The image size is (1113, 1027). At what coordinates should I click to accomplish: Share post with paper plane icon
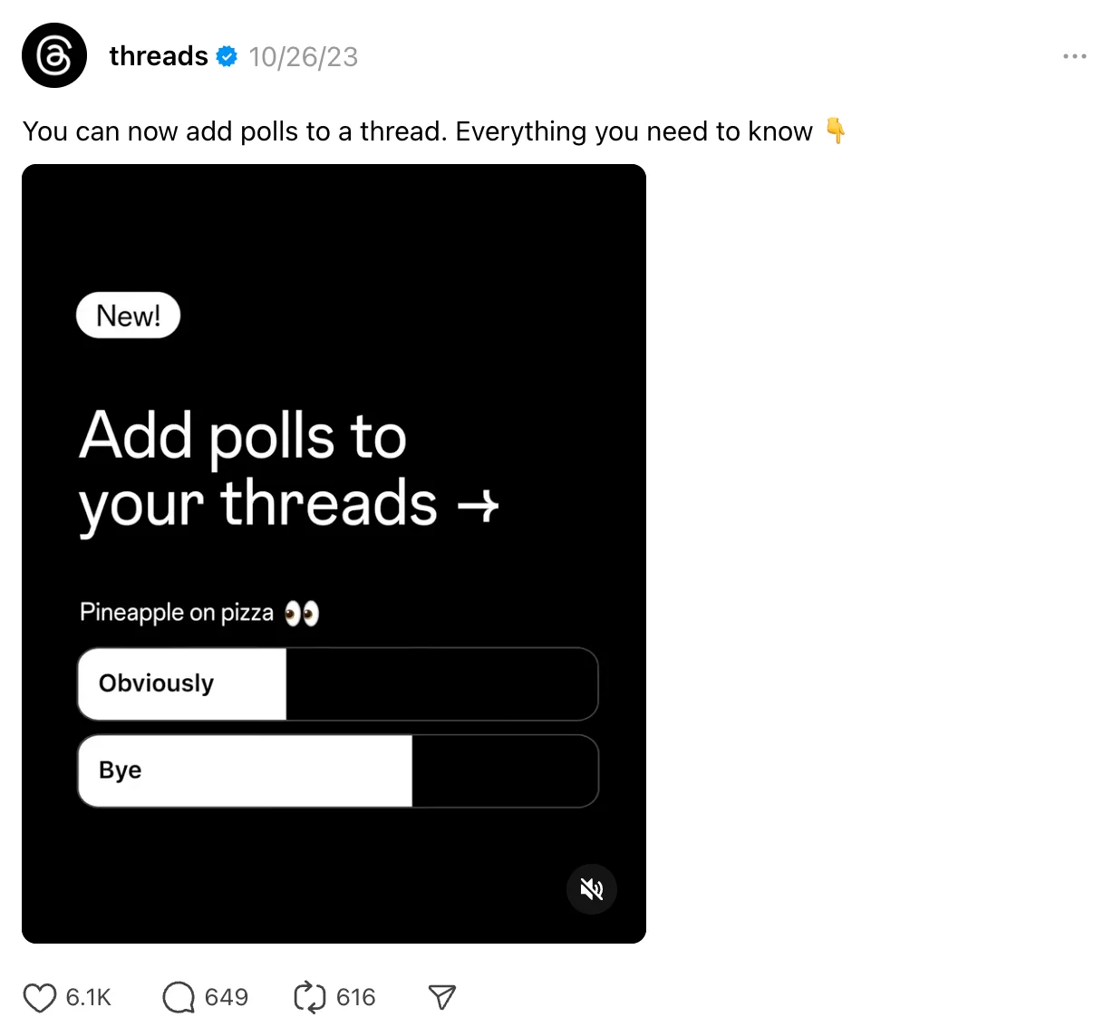pos(441,998)
